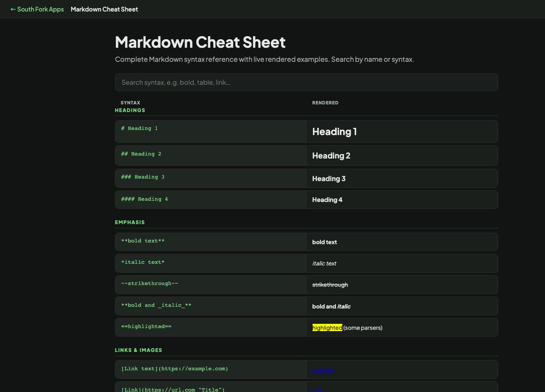The height and width of the screenshot is (392, 545).
Task: Select the "**bold and _italic_**" syntax code
Action: click(156, 305)
